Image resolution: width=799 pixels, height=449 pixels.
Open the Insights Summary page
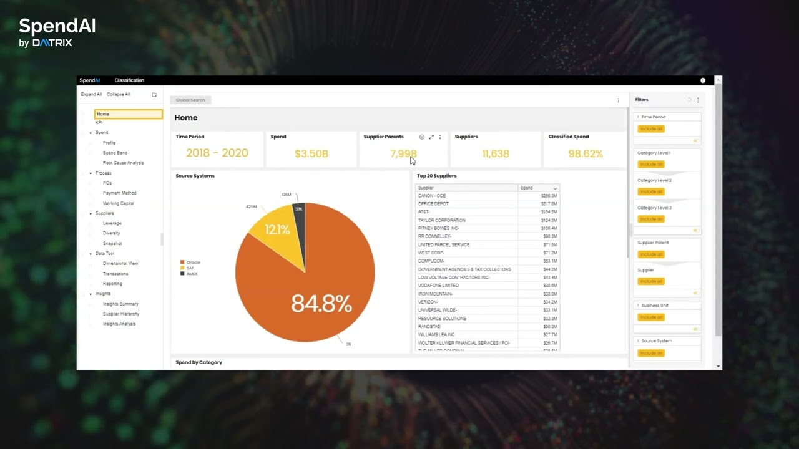120,304
